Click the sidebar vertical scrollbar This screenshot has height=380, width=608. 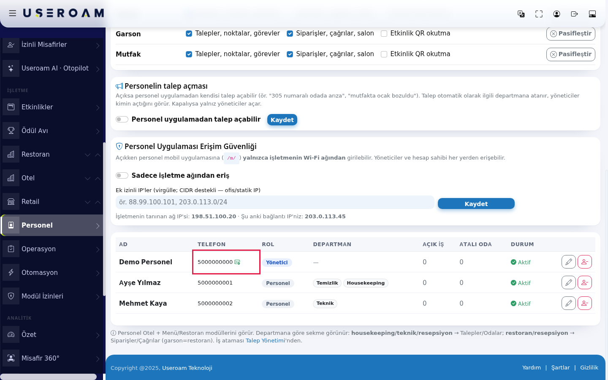104,219
